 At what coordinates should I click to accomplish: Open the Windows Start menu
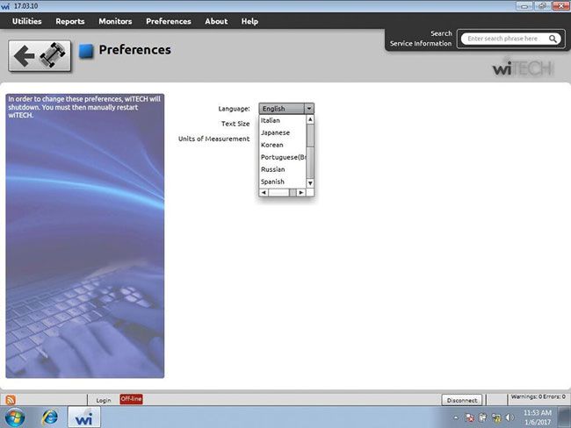(15, 417)
